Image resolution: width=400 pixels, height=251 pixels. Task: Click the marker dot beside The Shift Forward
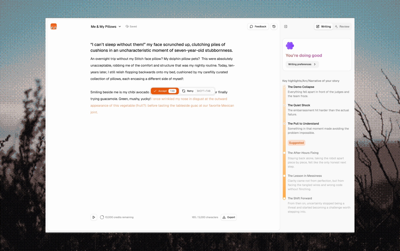click(284, 198)
